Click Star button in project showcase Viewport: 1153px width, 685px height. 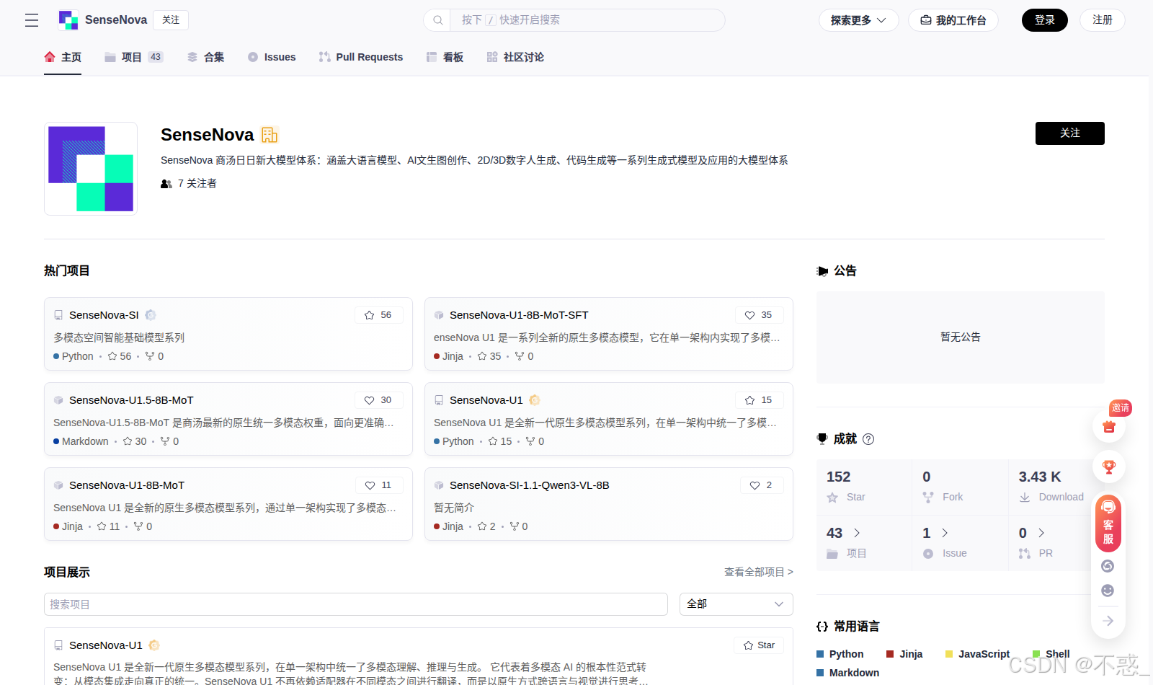click(759, 645)
